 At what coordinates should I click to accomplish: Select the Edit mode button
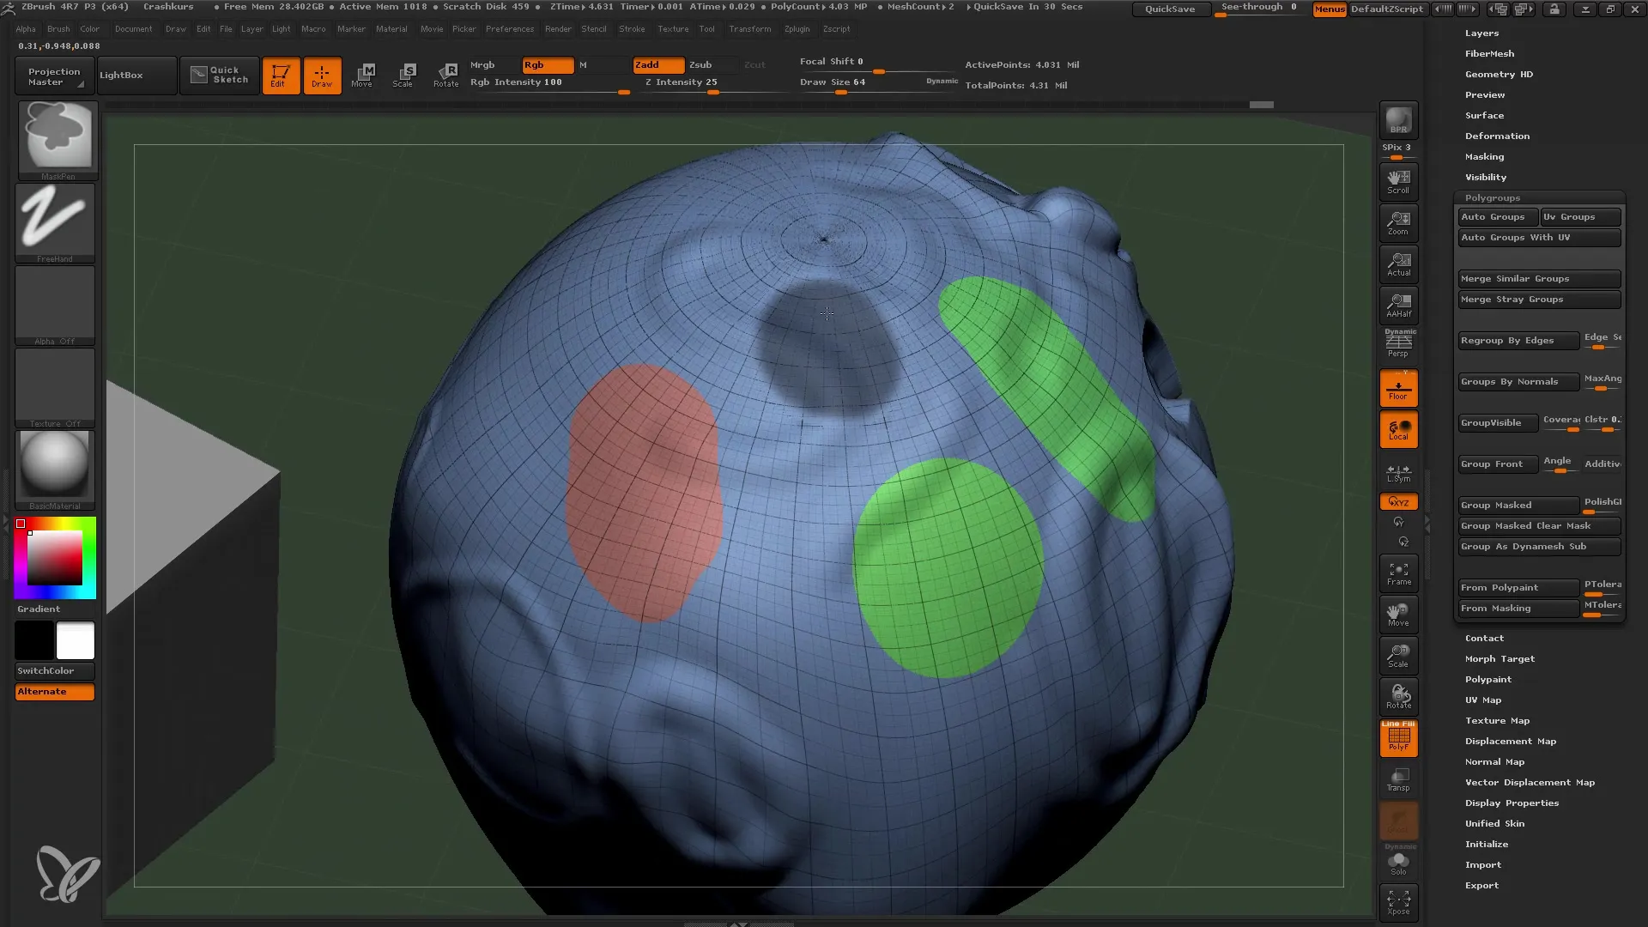click(x=280, y=75)
